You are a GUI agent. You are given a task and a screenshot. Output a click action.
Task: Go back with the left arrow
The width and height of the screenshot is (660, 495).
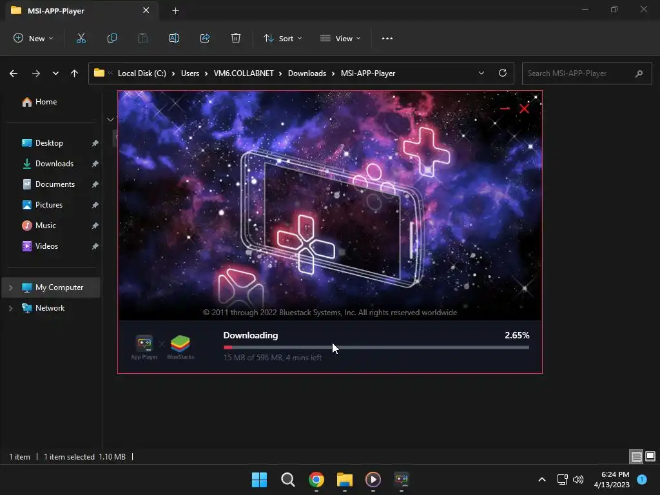click(14, 73)
